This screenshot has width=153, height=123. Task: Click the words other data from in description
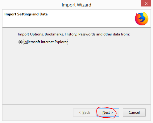[x=117, y=34]
